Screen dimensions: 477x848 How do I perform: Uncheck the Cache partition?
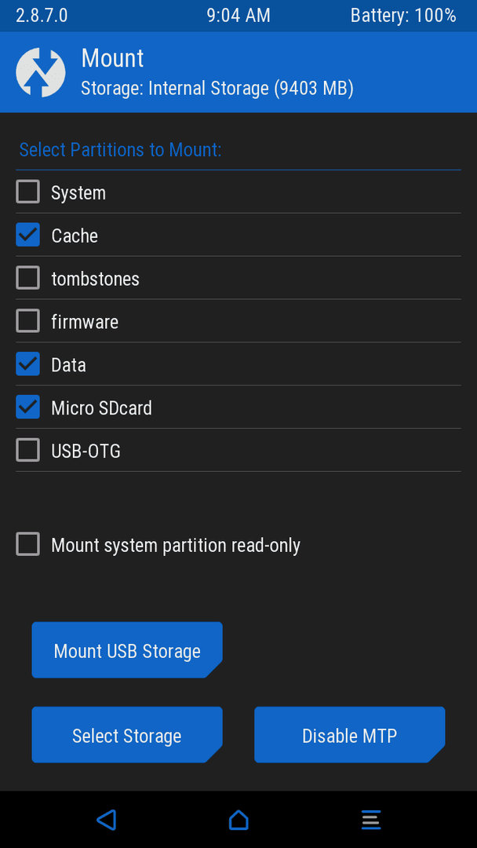click(27, 235)
